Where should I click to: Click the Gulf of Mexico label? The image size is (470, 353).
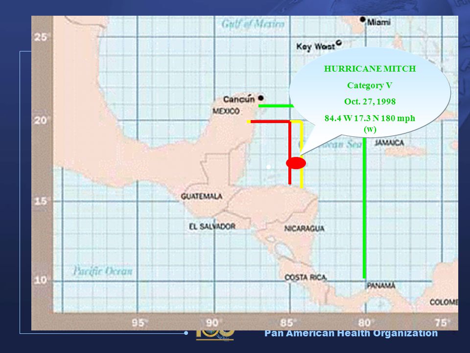(253, 24)
